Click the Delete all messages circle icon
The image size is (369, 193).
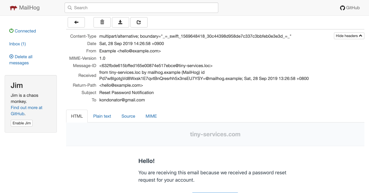(11, 56)
